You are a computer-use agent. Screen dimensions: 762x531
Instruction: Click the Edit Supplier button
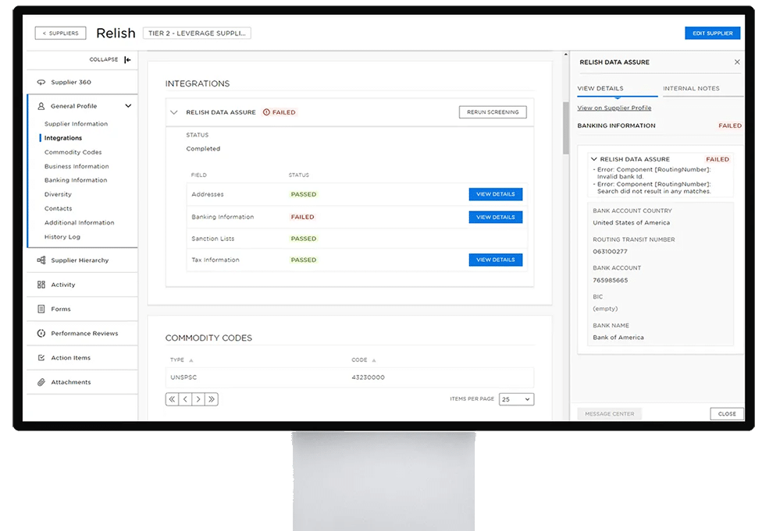click(713, 33)
